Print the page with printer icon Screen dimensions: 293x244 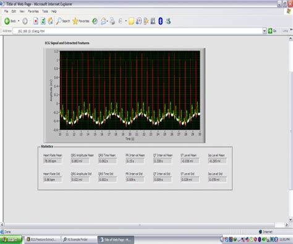point(113,21)
